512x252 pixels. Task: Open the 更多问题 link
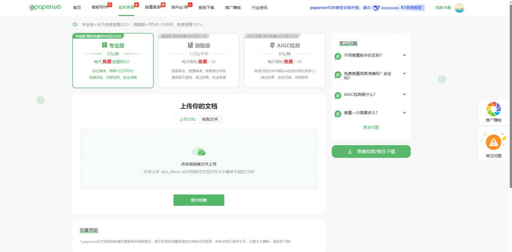[x=371, y=127]
